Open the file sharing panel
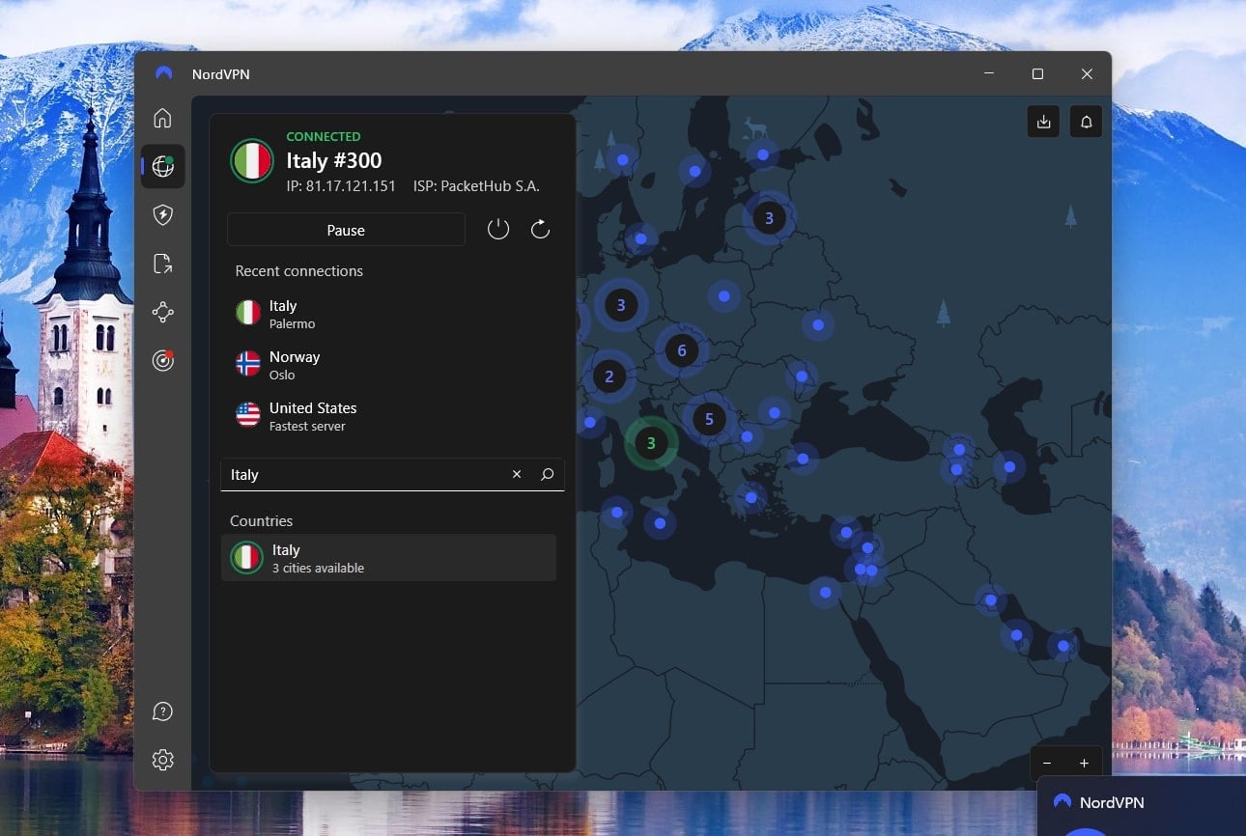Viewport: 1246px width, 836px height. [x=162, y=263]
